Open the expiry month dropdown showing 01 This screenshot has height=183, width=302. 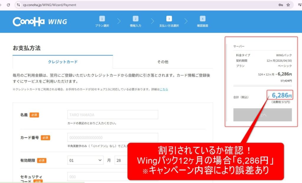click(x=85, y=160)
